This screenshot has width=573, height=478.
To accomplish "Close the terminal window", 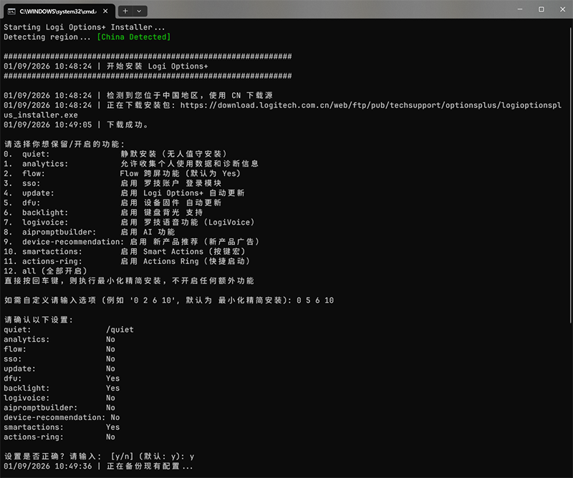I will tap(562, 9).
